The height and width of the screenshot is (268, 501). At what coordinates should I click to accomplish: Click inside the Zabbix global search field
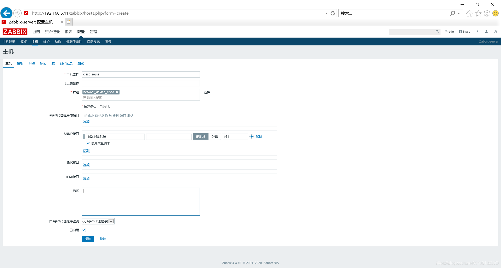click(411, 32)
